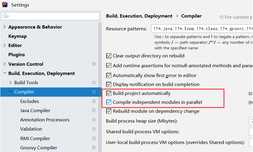Viewport: 253px width, 152px height.
Task: Click project-level icon beside Annotation Processors
Action: click(x=94, y=120)
